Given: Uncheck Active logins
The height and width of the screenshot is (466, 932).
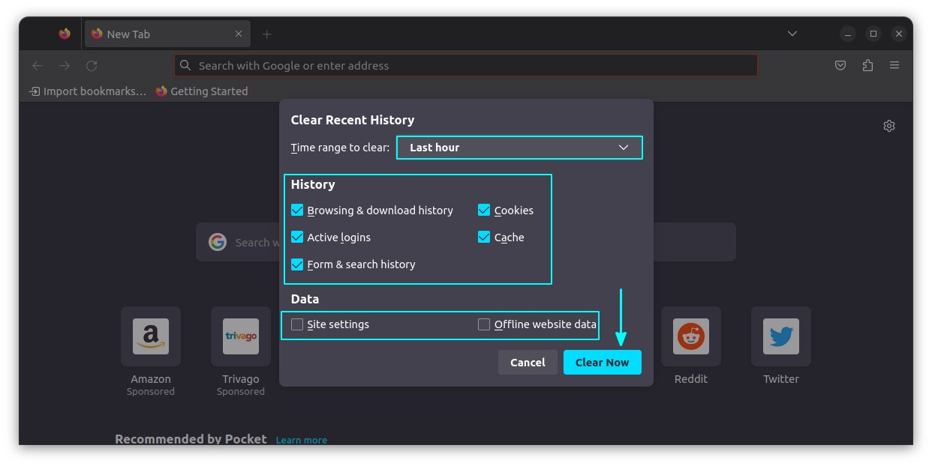Looking at the screenshot, I should [x=297, y=237].
